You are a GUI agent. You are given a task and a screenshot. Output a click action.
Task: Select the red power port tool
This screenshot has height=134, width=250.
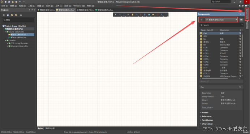141,15
